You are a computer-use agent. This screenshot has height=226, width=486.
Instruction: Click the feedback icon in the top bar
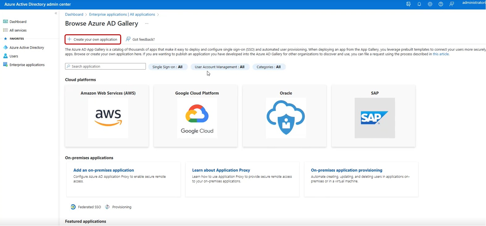452,4
